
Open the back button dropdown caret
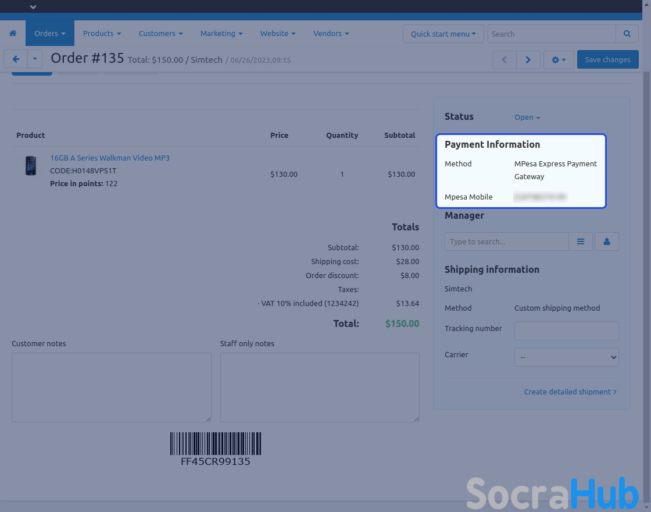pyautogui.click(x=35, y=59)
